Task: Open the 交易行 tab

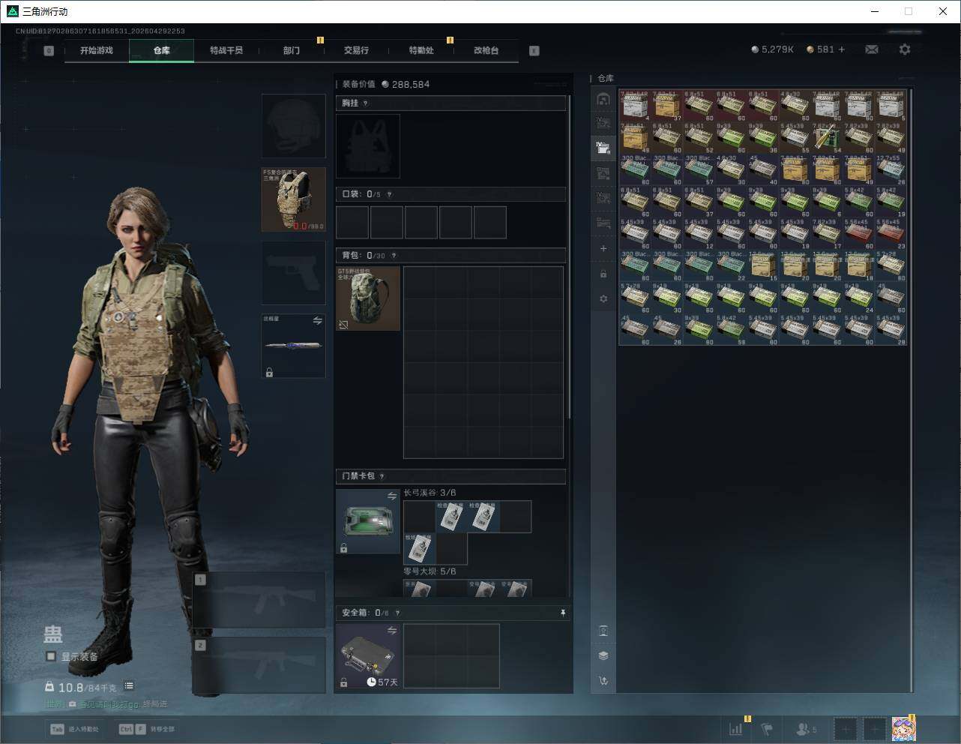Action: pos(356,50)
